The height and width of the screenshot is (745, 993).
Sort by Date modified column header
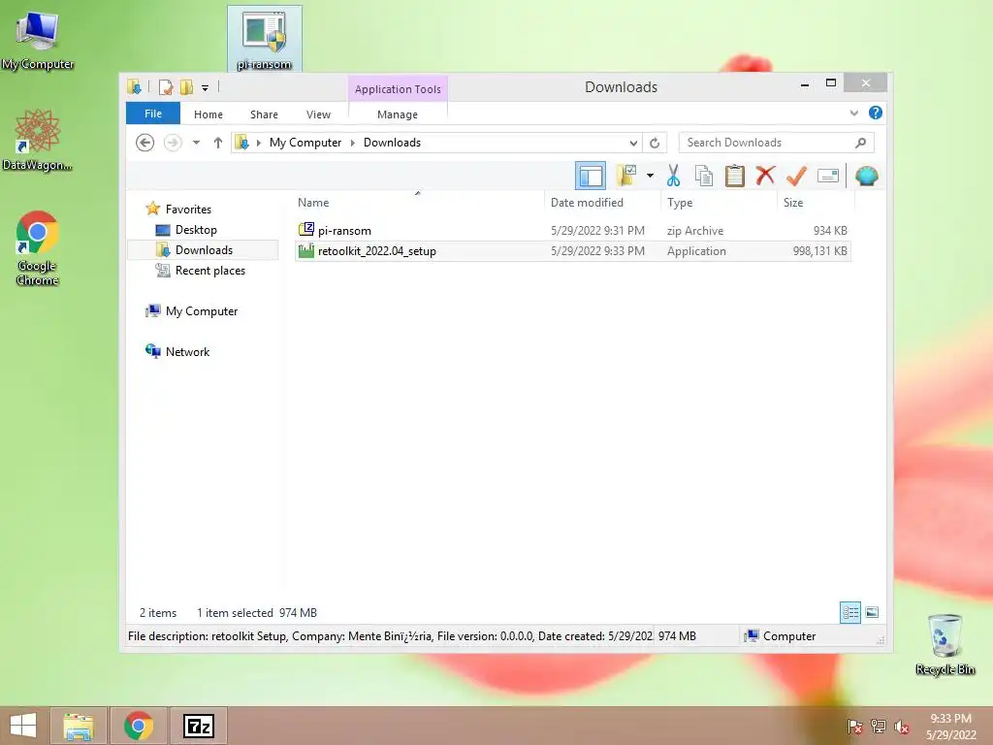[x=601, y=202]
